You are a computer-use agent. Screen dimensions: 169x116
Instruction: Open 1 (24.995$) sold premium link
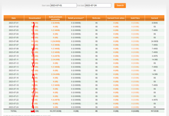(56, 41)
